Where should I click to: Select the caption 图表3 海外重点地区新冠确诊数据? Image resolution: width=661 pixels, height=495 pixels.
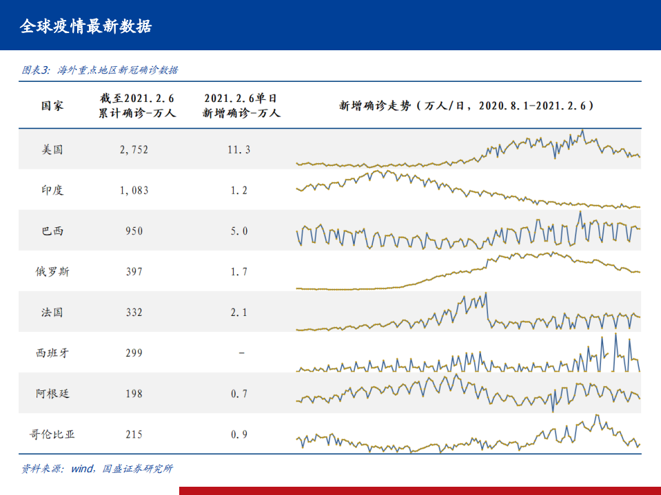(x=101, y=70)
